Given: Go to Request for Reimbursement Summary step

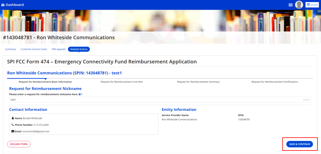Looking at the screenshot, I should click(x=198, y=82).
